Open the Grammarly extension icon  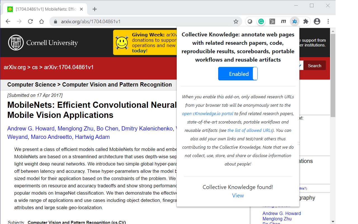261,22
